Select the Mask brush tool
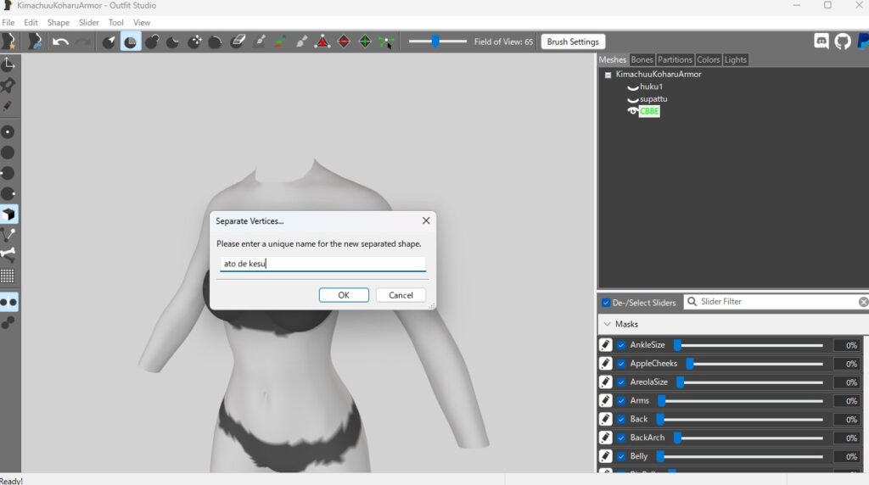Viewport: 869px width, 485px height. 131,42
